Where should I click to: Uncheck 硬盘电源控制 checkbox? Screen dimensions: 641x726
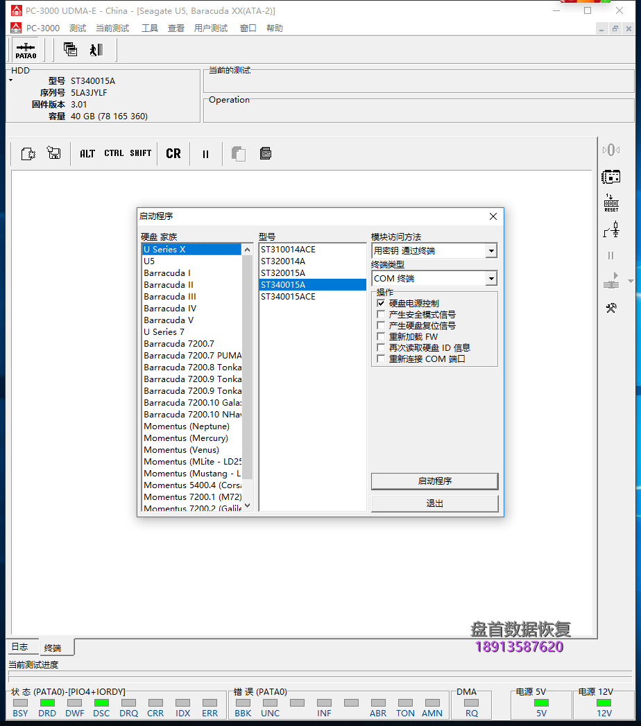pos(381,304)
